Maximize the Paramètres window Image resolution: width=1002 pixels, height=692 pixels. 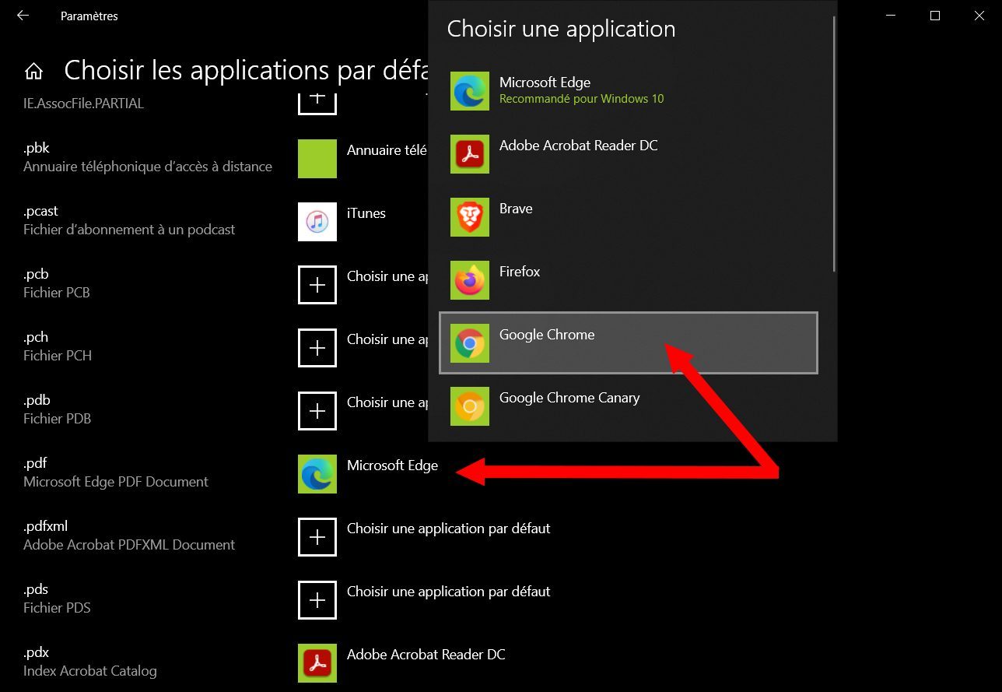(x=935, y=16)
